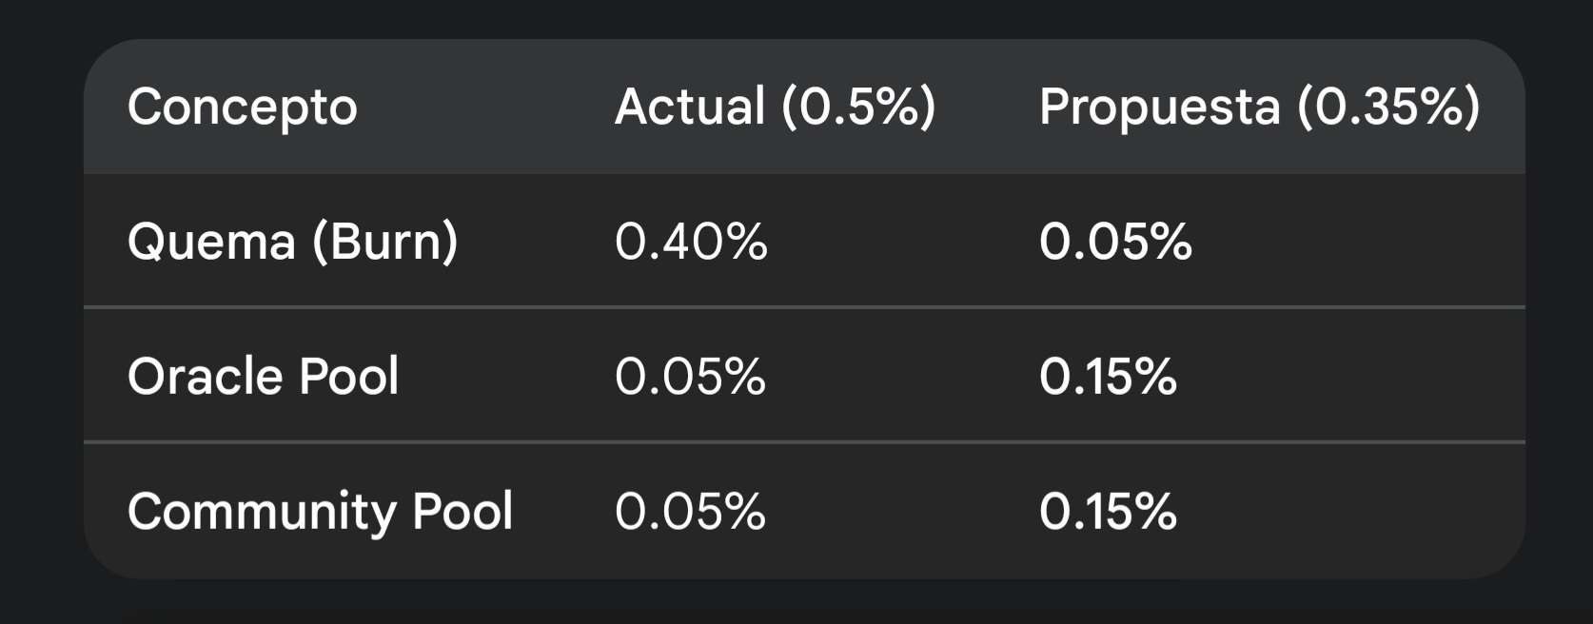
Task: Click the Oracle Pool row label
Action: (x=263, y=376)
